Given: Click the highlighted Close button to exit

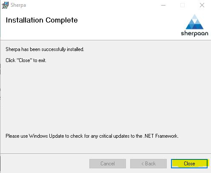Looking at the screenshot, I should (x=189, y=164).
